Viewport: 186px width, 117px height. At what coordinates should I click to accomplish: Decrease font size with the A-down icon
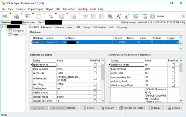(127, 16)
